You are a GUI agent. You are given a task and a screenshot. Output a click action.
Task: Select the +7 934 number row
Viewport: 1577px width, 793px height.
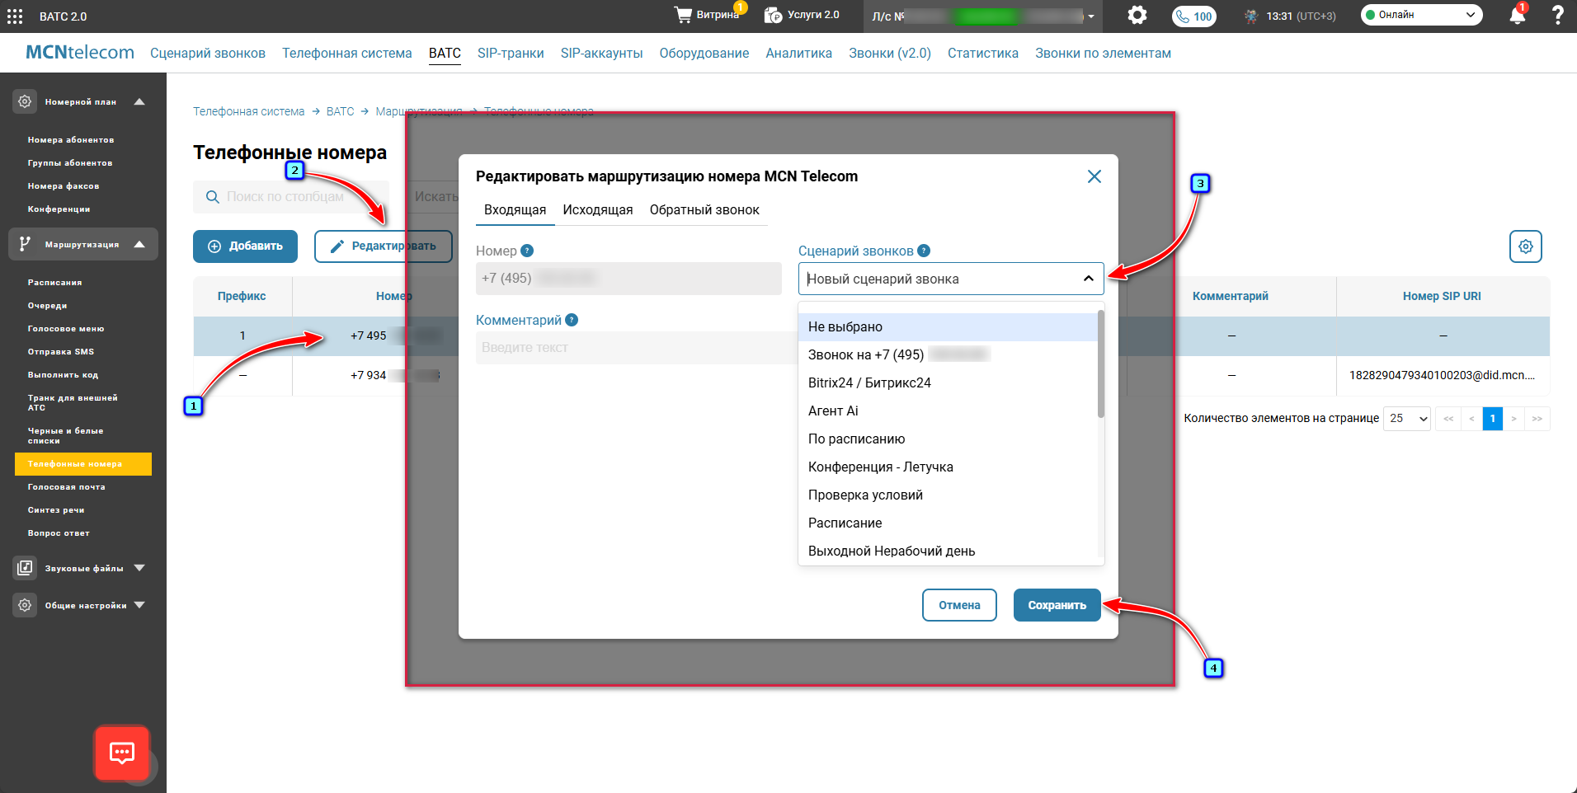[872, 376]
